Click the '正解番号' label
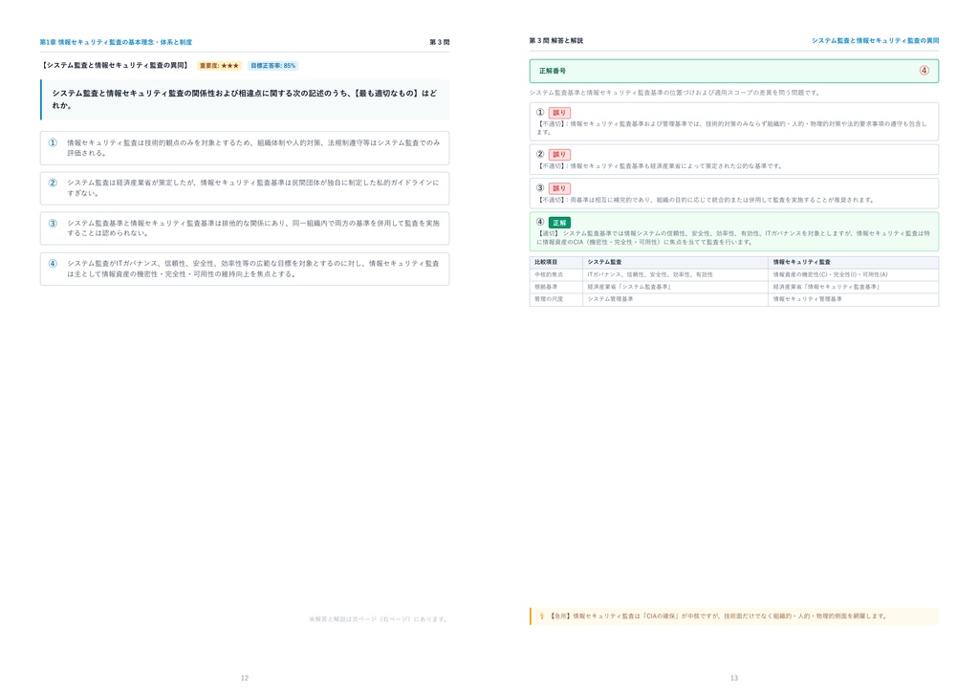The width and height of the screenshot is (979, 692). point(553,71)
